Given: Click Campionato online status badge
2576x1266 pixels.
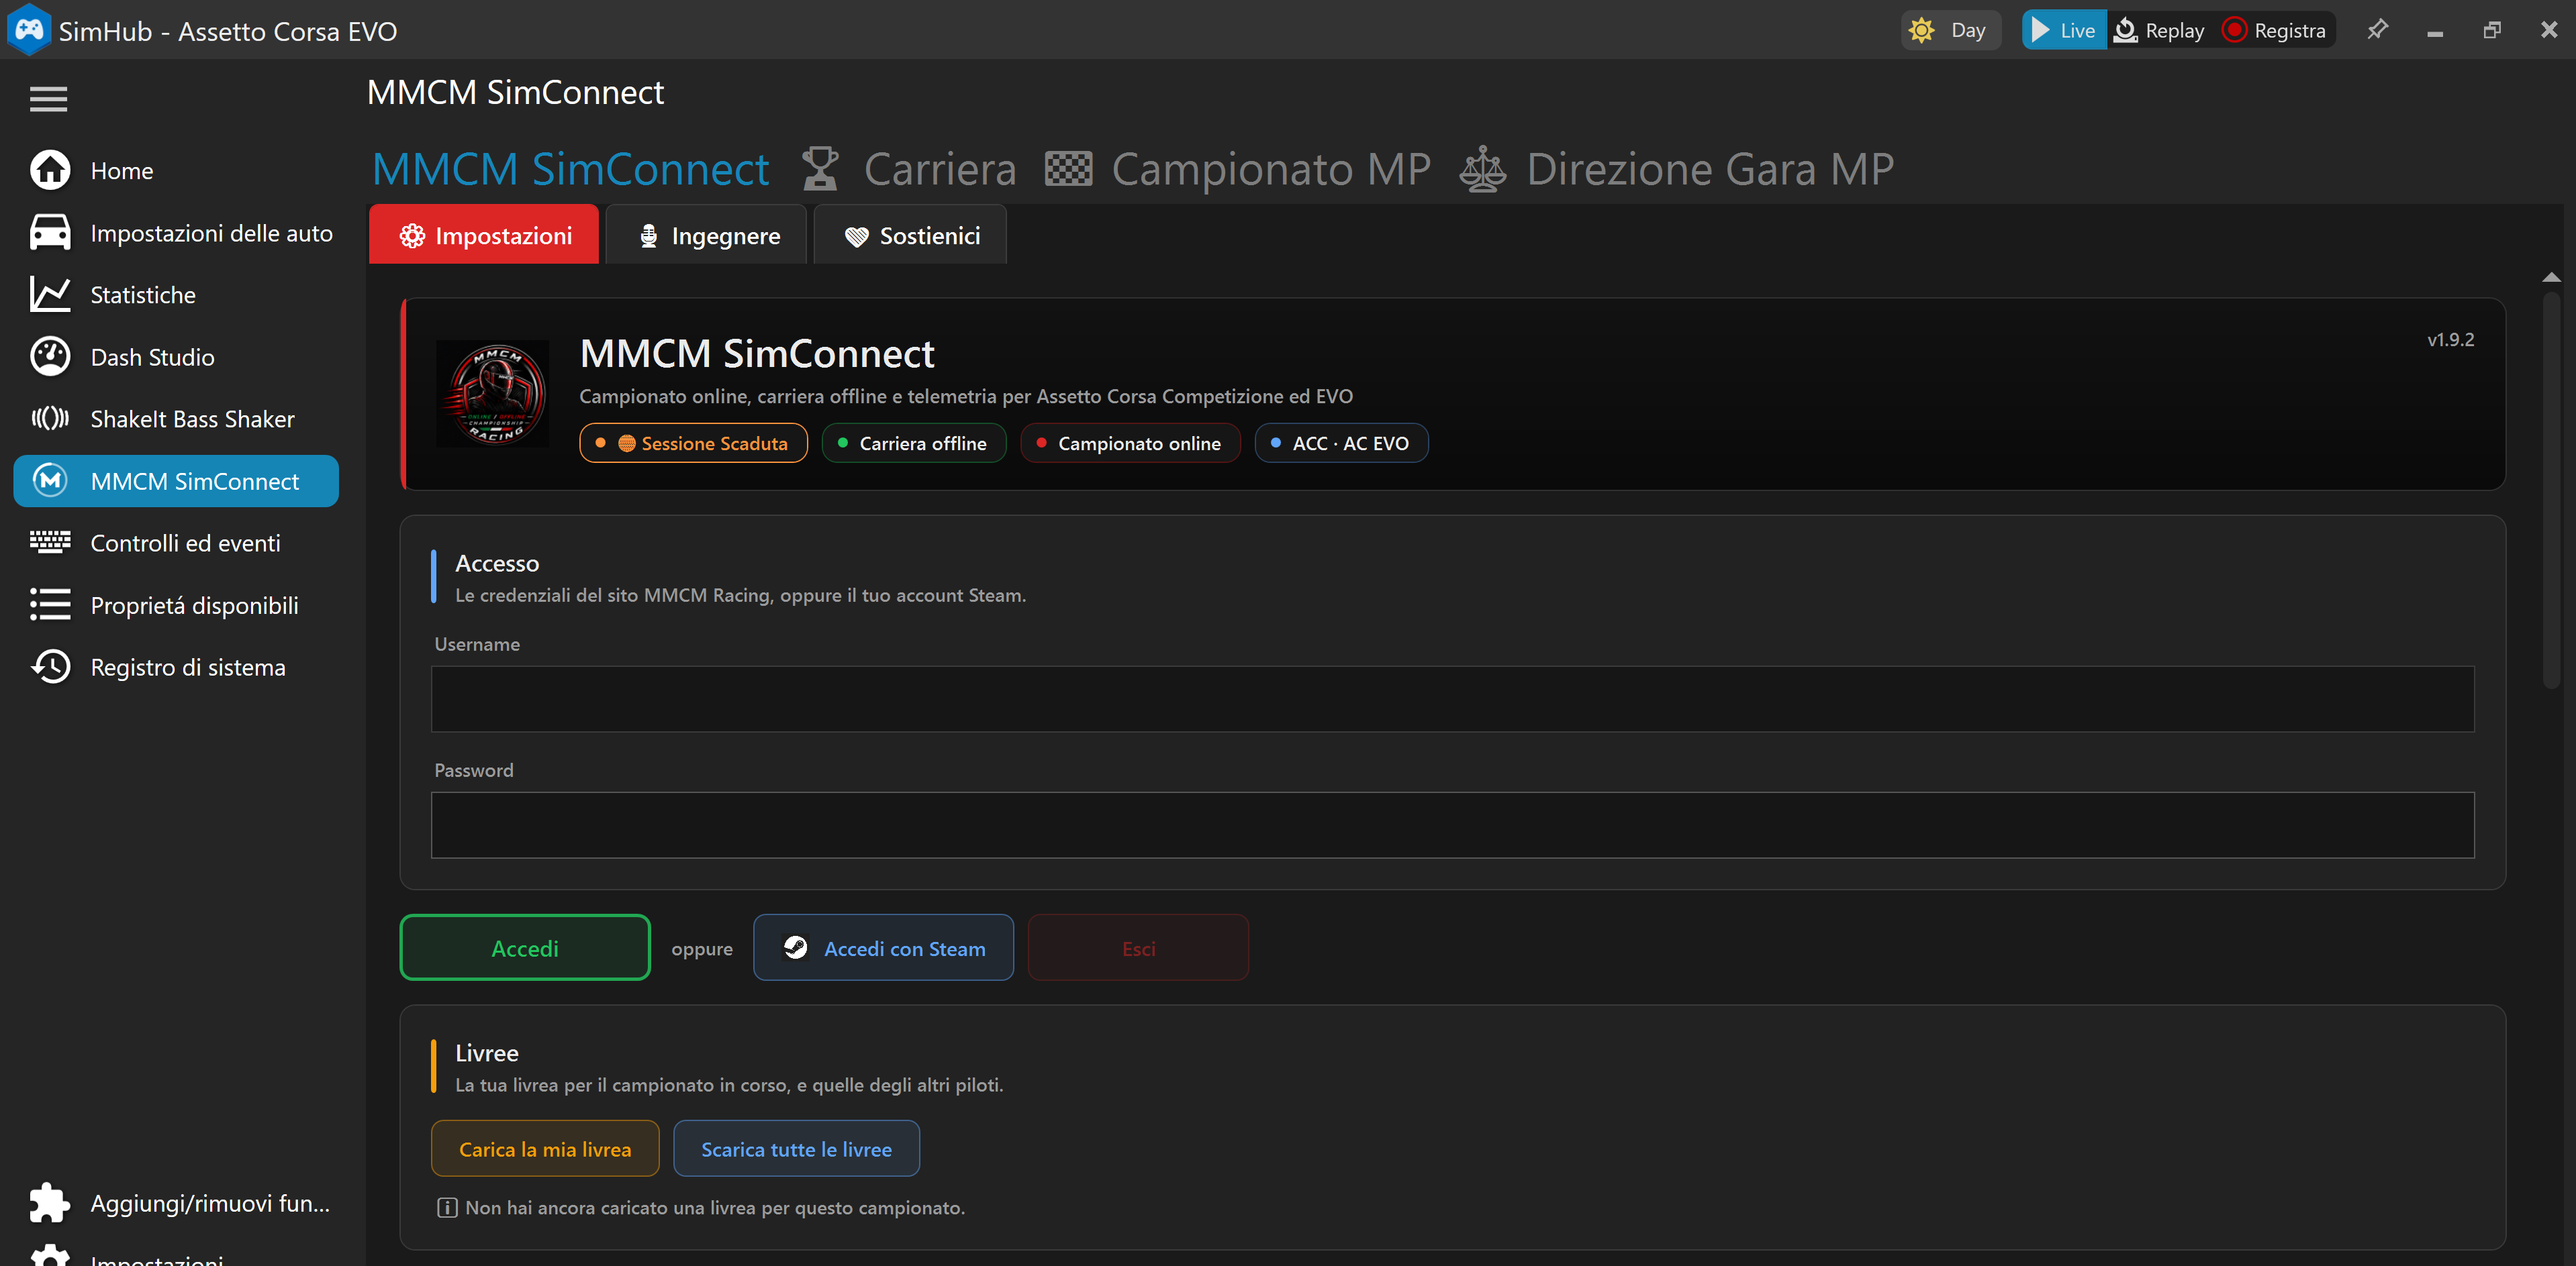Looking at the screenshot, I should [1131, 443].
